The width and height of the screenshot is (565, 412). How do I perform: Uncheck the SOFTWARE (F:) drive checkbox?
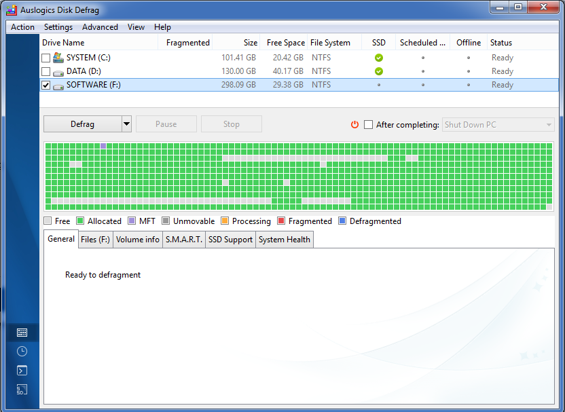[x=45, y=85]
